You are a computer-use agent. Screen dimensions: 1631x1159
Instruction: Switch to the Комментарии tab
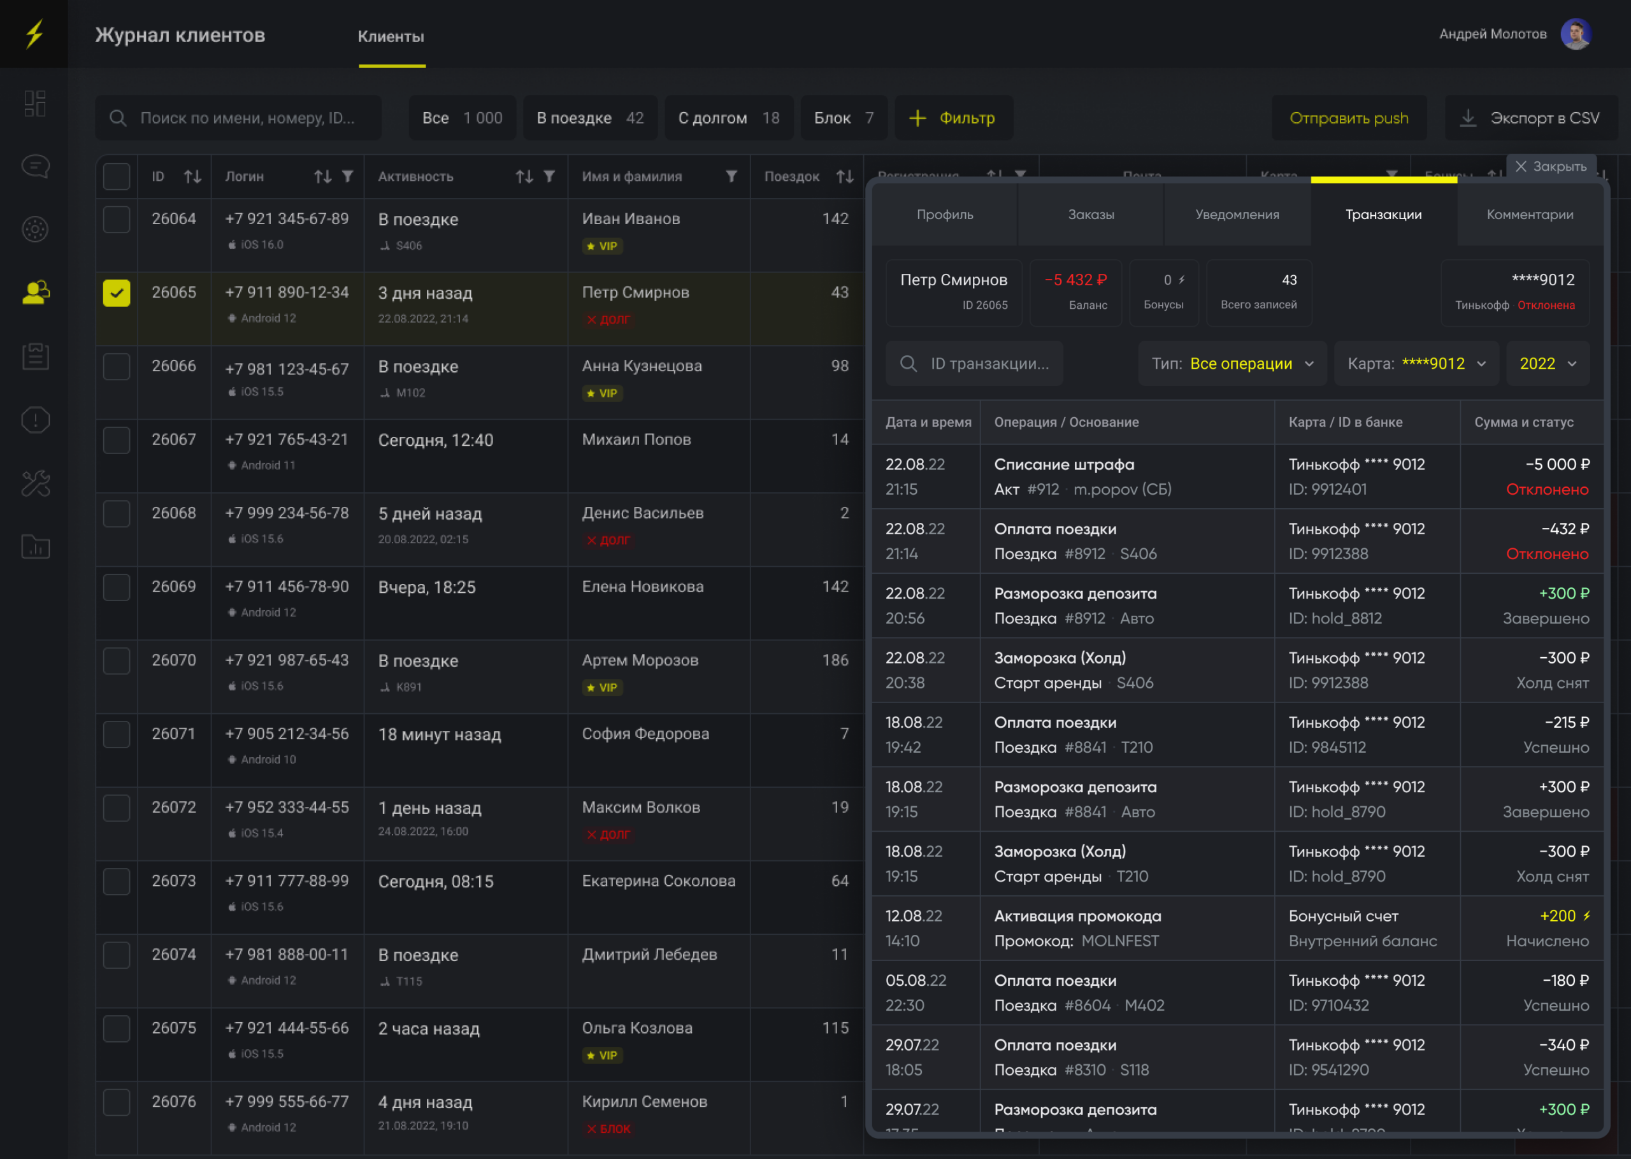coord(1530,214)
